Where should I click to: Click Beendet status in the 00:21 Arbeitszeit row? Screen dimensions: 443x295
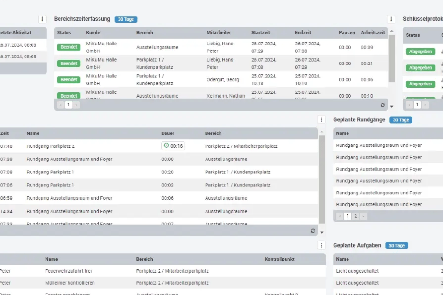68,63
